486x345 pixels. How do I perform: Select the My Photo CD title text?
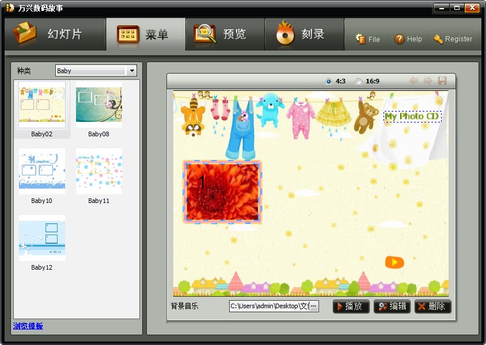[412, 117]
